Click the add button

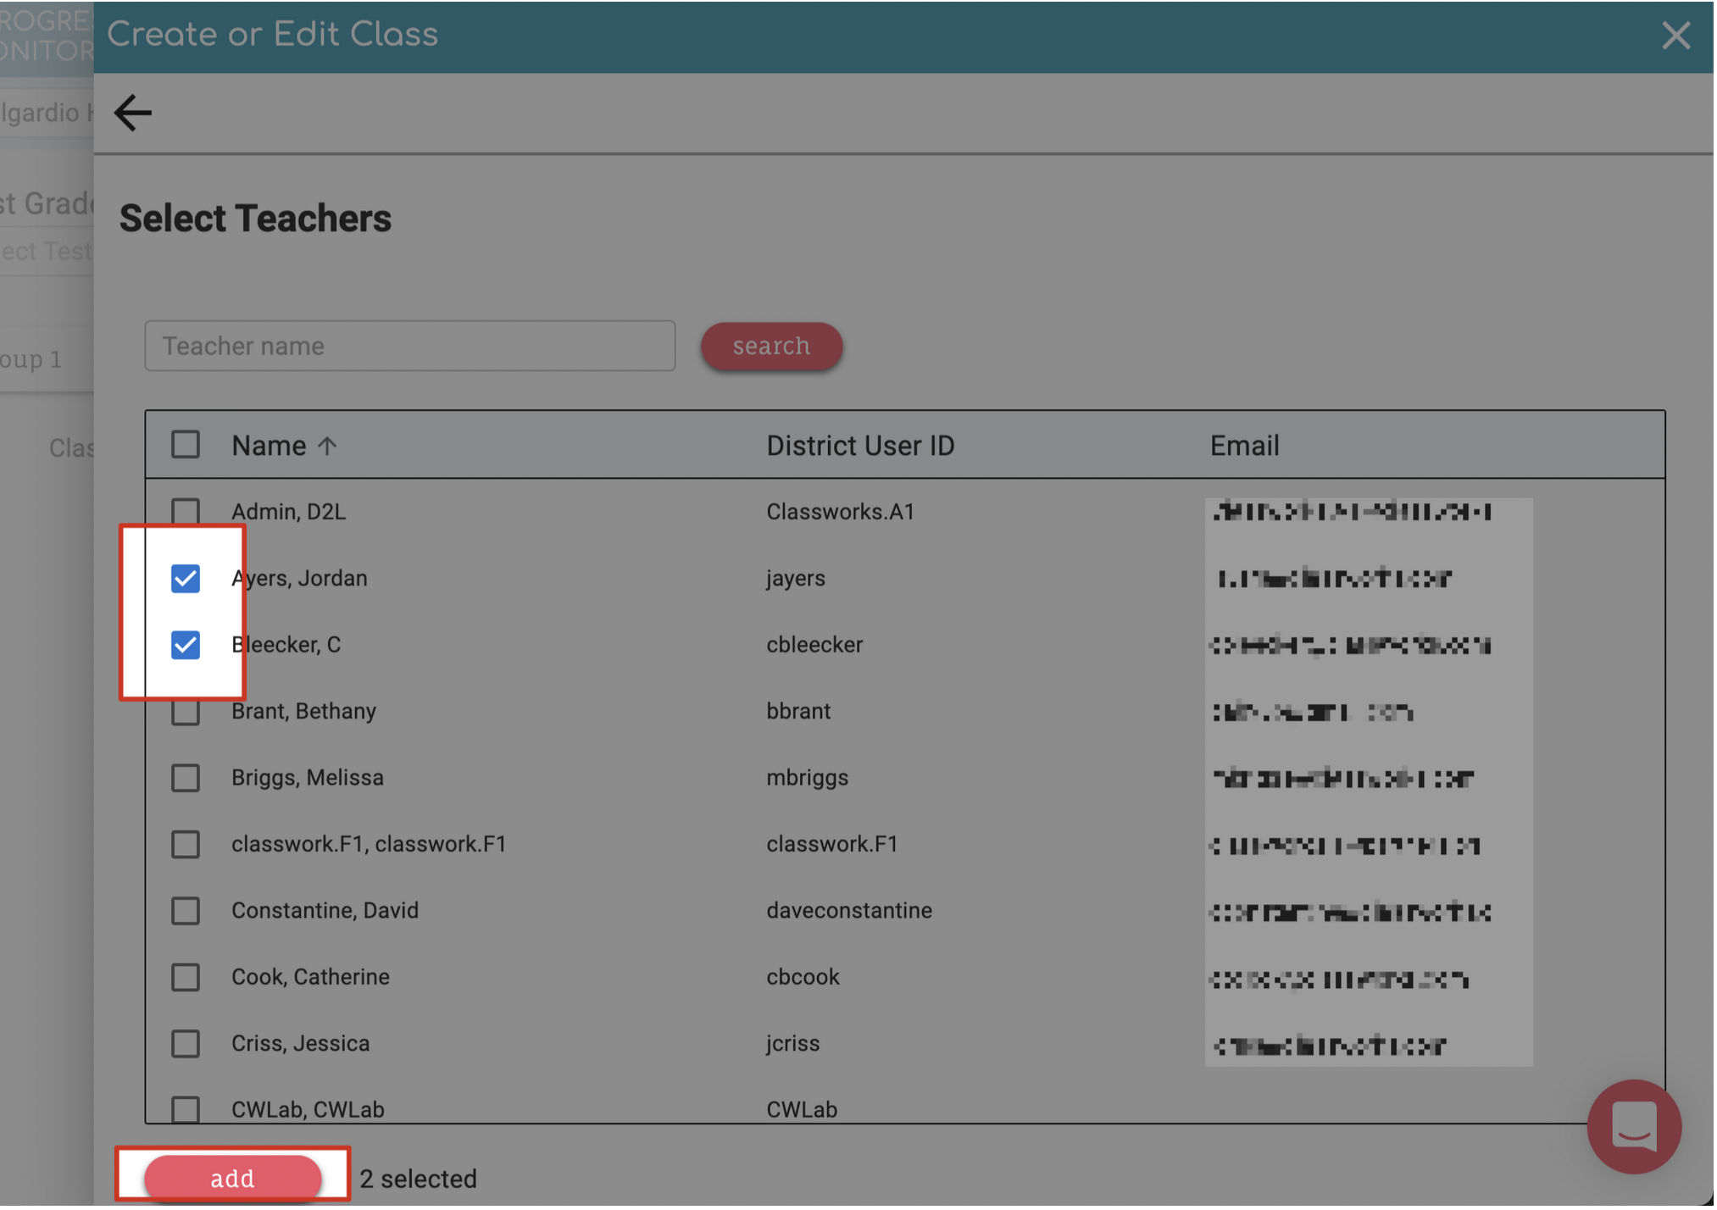pos(233,1179)
